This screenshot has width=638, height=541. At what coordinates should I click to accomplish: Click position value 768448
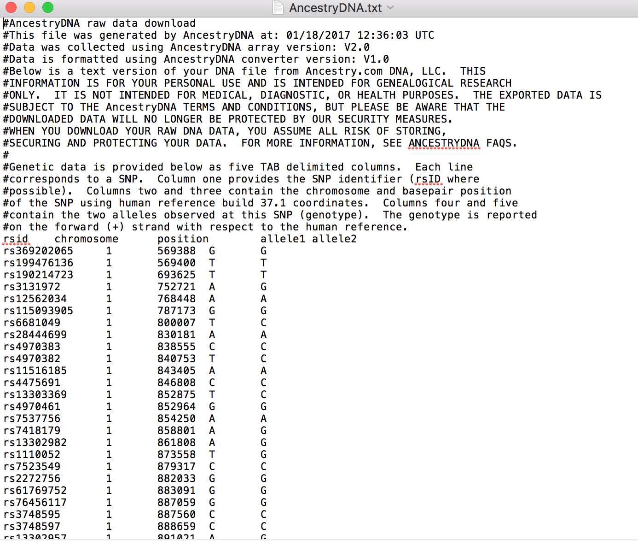177,299
